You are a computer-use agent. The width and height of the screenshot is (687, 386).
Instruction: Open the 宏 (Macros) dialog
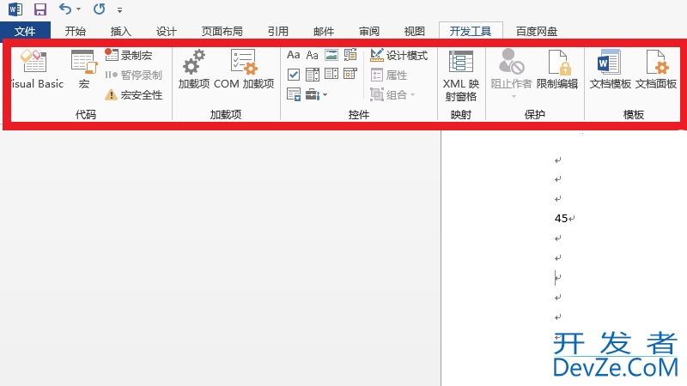tap(83, 69)
